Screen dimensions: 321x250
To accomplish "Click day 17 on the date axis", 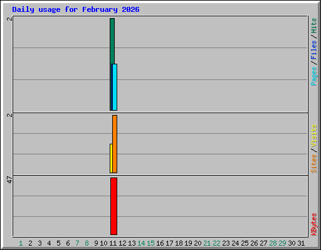I will coord(169,243).
